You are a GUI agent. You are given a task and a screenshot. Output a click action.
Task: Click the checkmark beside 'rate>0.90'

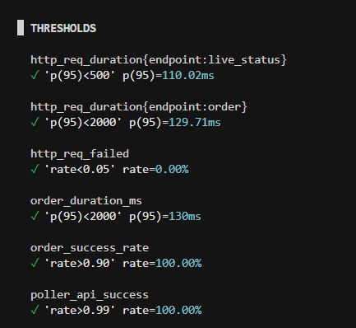(x=35, y=263)
